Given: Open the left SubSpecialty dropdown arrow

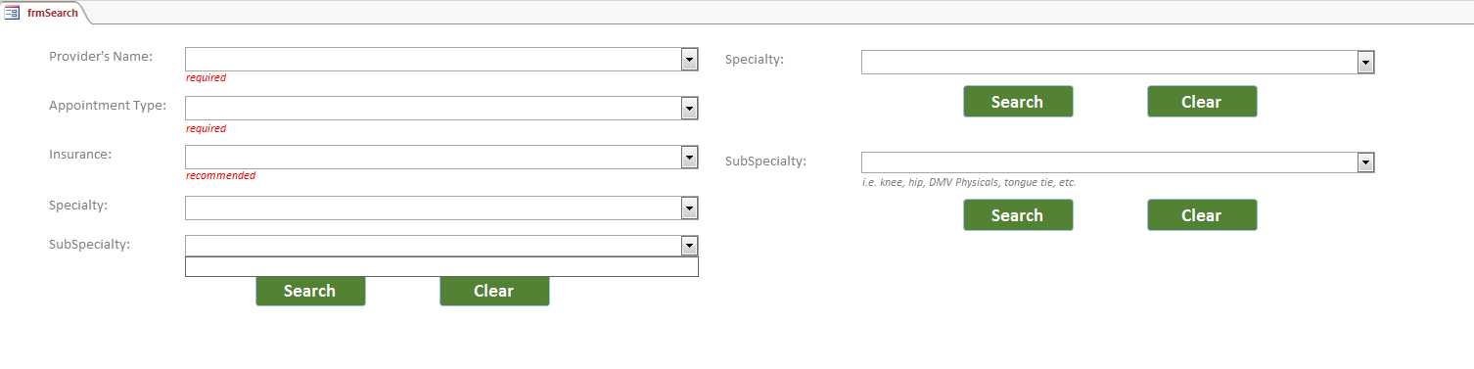Looking at the screenshot, I should (689, 246).
